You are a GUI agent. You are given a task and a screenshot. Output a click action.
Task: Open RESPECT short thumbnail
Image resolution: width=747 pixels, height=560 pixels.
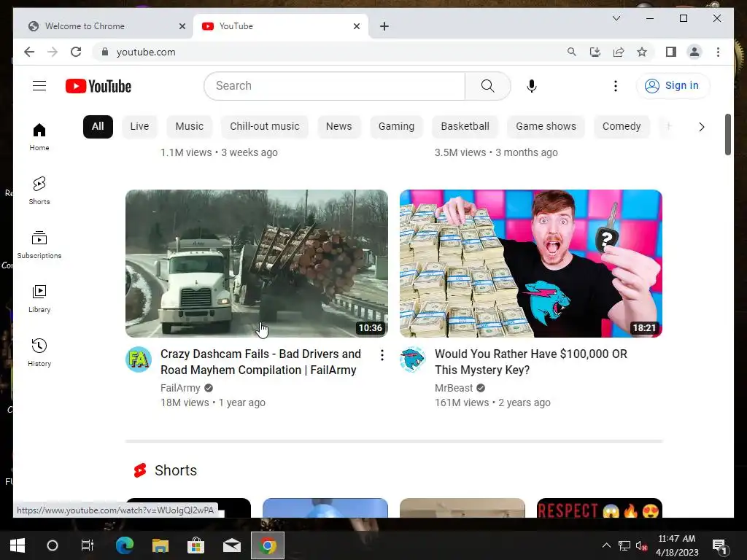pyautogui.click(x=600, y=507)
